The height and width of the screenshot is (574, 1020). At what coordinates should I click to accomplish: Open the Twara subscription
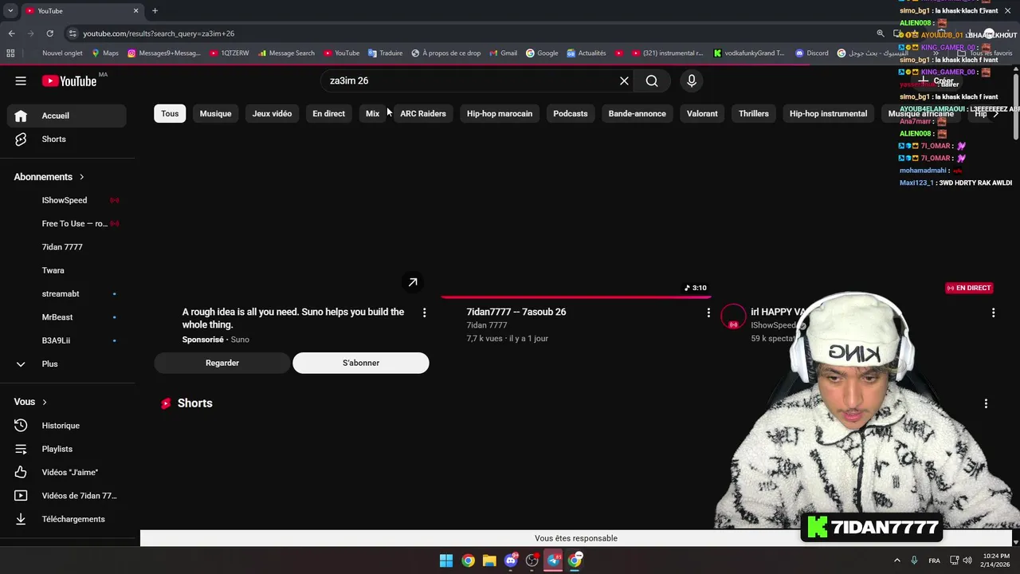point(67,270)
